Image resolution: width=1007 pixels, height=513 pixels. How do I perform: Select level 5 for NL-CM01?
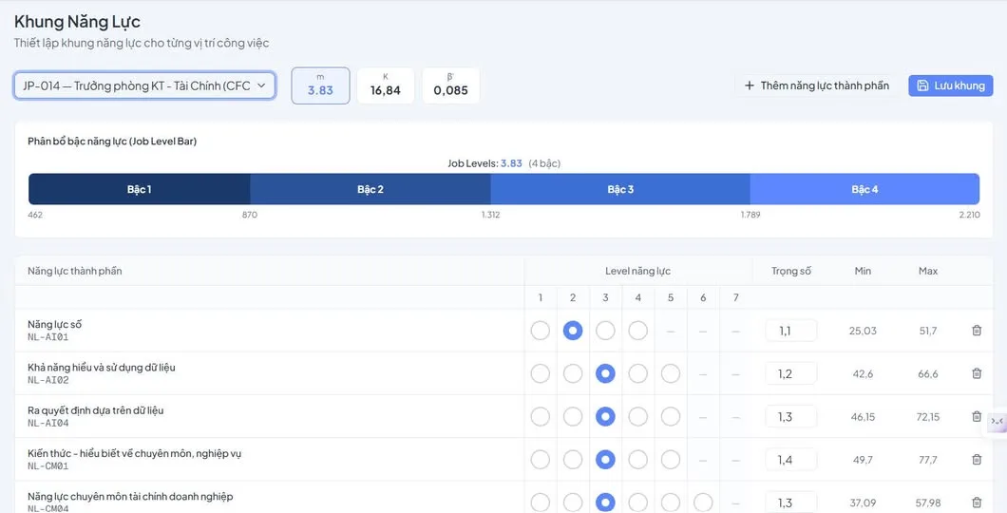pyautogui.click(x=671, y=459)
